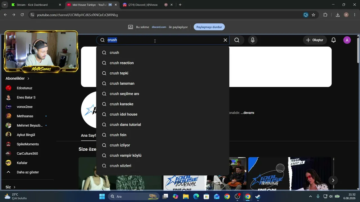Open OBS Studio from the taskbar
Viewport: 360px width, 202px height.
[237, 196]
